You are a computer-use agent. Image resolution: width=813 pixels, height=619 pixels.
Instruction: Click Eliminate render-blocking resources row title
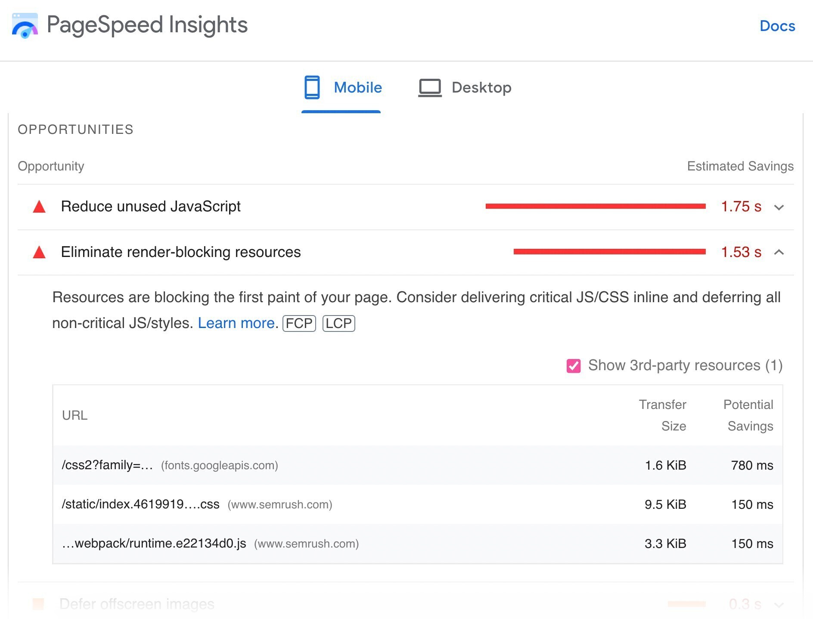(x=181, y=252)
